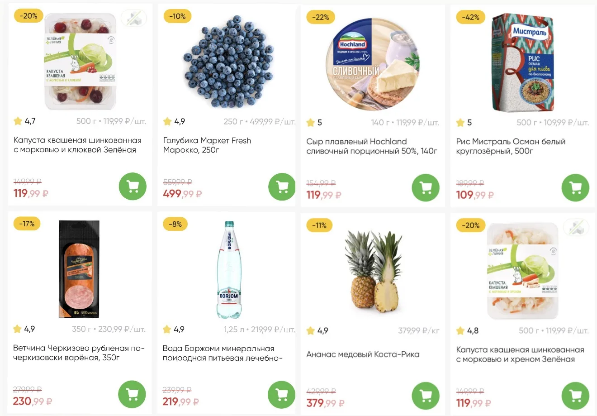Open Рис Мистраль Осман product title
Screen dimensions: 597x416
pyautogui.click(x=510, y=146)
